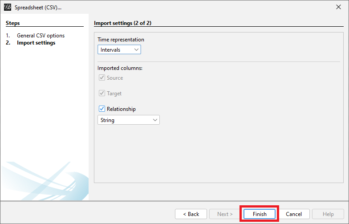Select the Import settings step

[x=36, y=43]
